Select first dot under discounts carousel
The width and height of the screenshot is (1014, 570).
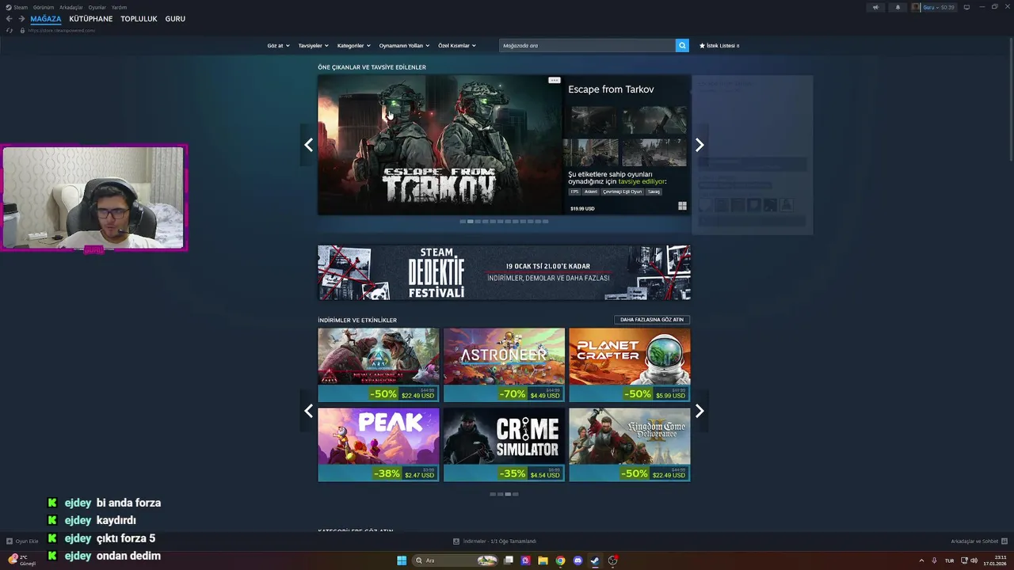[493, 494]
